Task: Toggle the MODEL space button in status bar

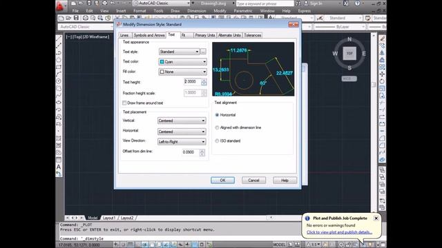Action: click(279, 245)
